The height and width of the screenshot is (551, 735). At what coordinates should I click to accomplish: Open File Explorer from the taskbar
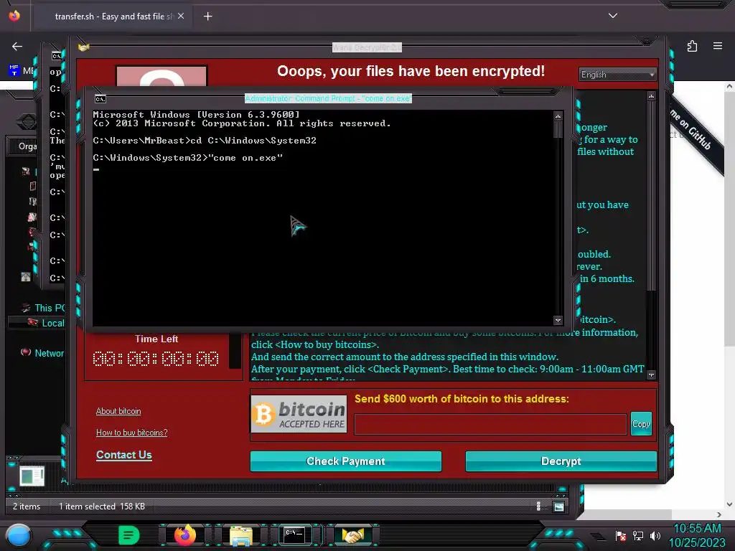(241, 535)
